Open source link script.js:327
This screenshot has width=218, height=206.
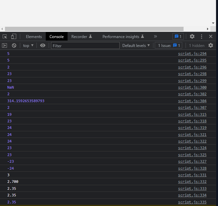click(x=192, y=162)
